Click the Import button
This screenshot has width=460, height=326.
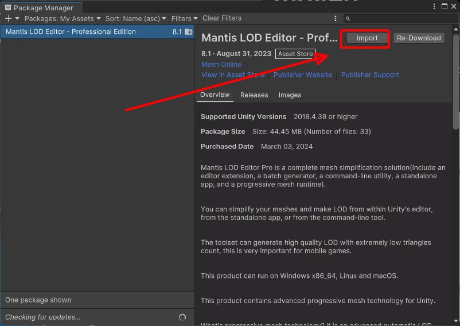367,38
